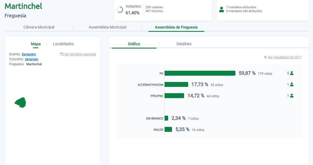This screenshot has height=165, width=313.
Task: Show the Detalhes tab
Action: (x=184, y=44)
